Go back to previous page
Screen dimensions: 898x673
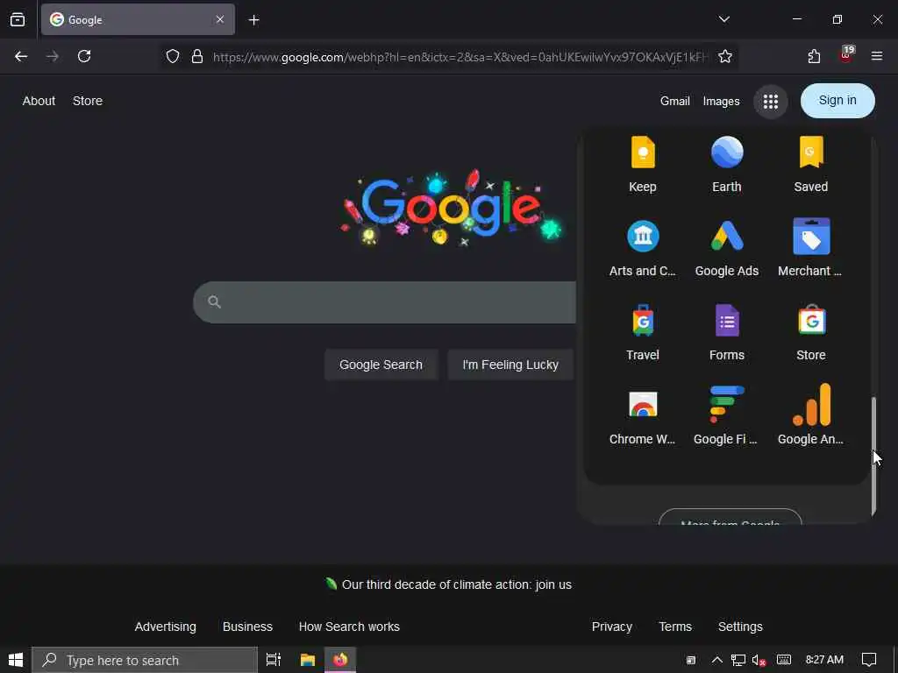21,56
